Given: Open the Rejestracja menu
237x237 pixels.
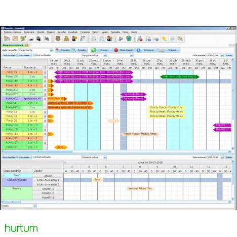Looking at the screenshot, I should 29,32.
